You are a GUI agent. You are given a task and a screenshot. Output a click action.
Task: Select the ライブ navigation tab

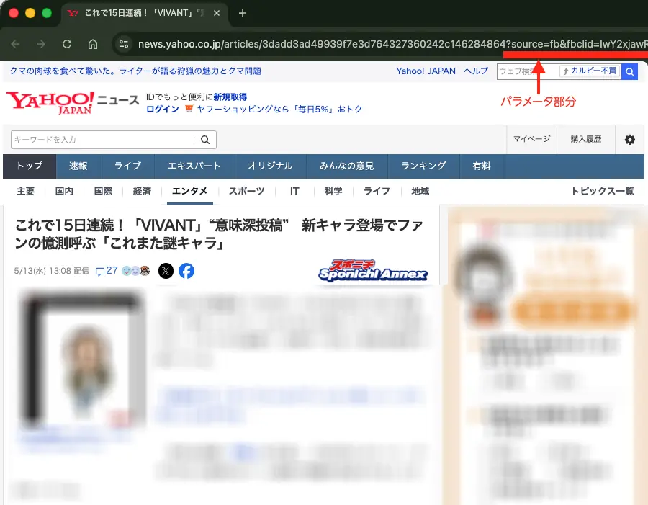tap(127, 166)
